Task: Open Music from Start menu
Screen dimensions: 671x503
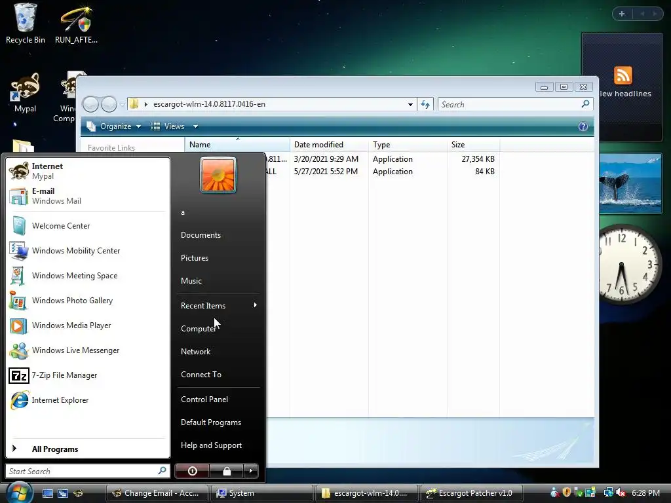Action: pos(218,280)
